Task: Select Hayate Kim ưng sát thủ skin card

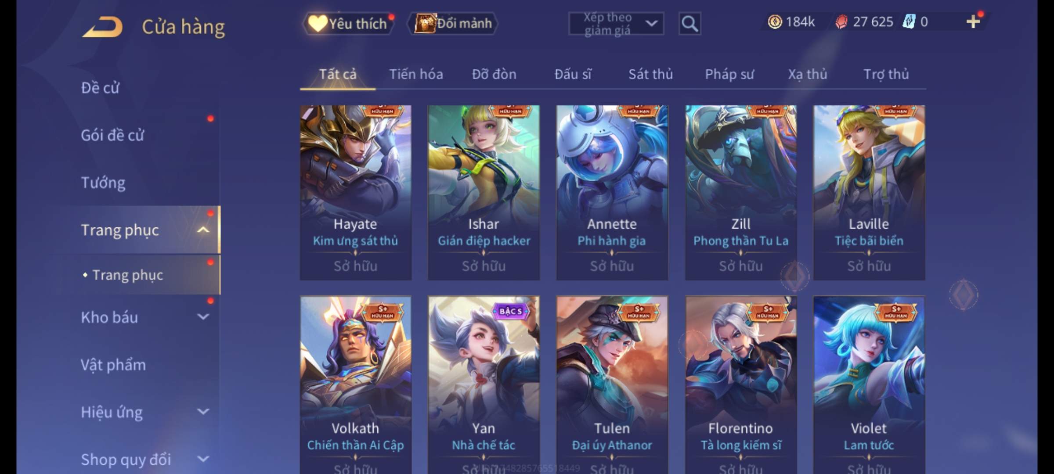Action: coord(355,192)
